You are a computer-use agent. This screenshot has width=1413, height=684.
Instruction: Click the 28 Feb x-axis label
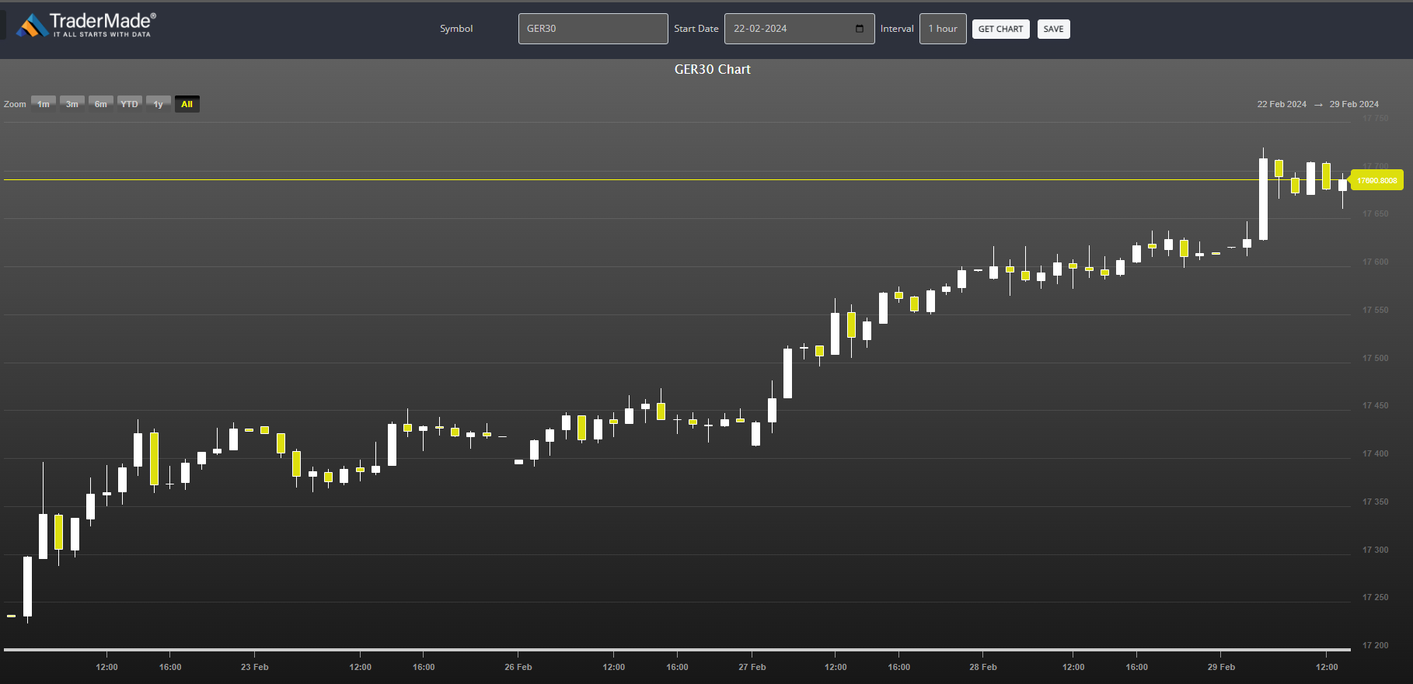pos(983,667)
